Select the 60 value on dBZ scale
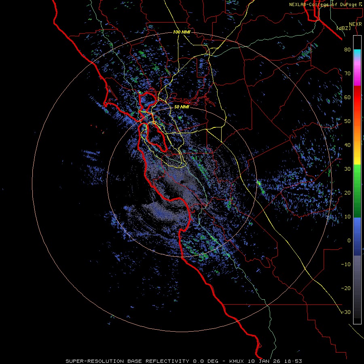Screen dimensions: 364x364 coord(347,97)
